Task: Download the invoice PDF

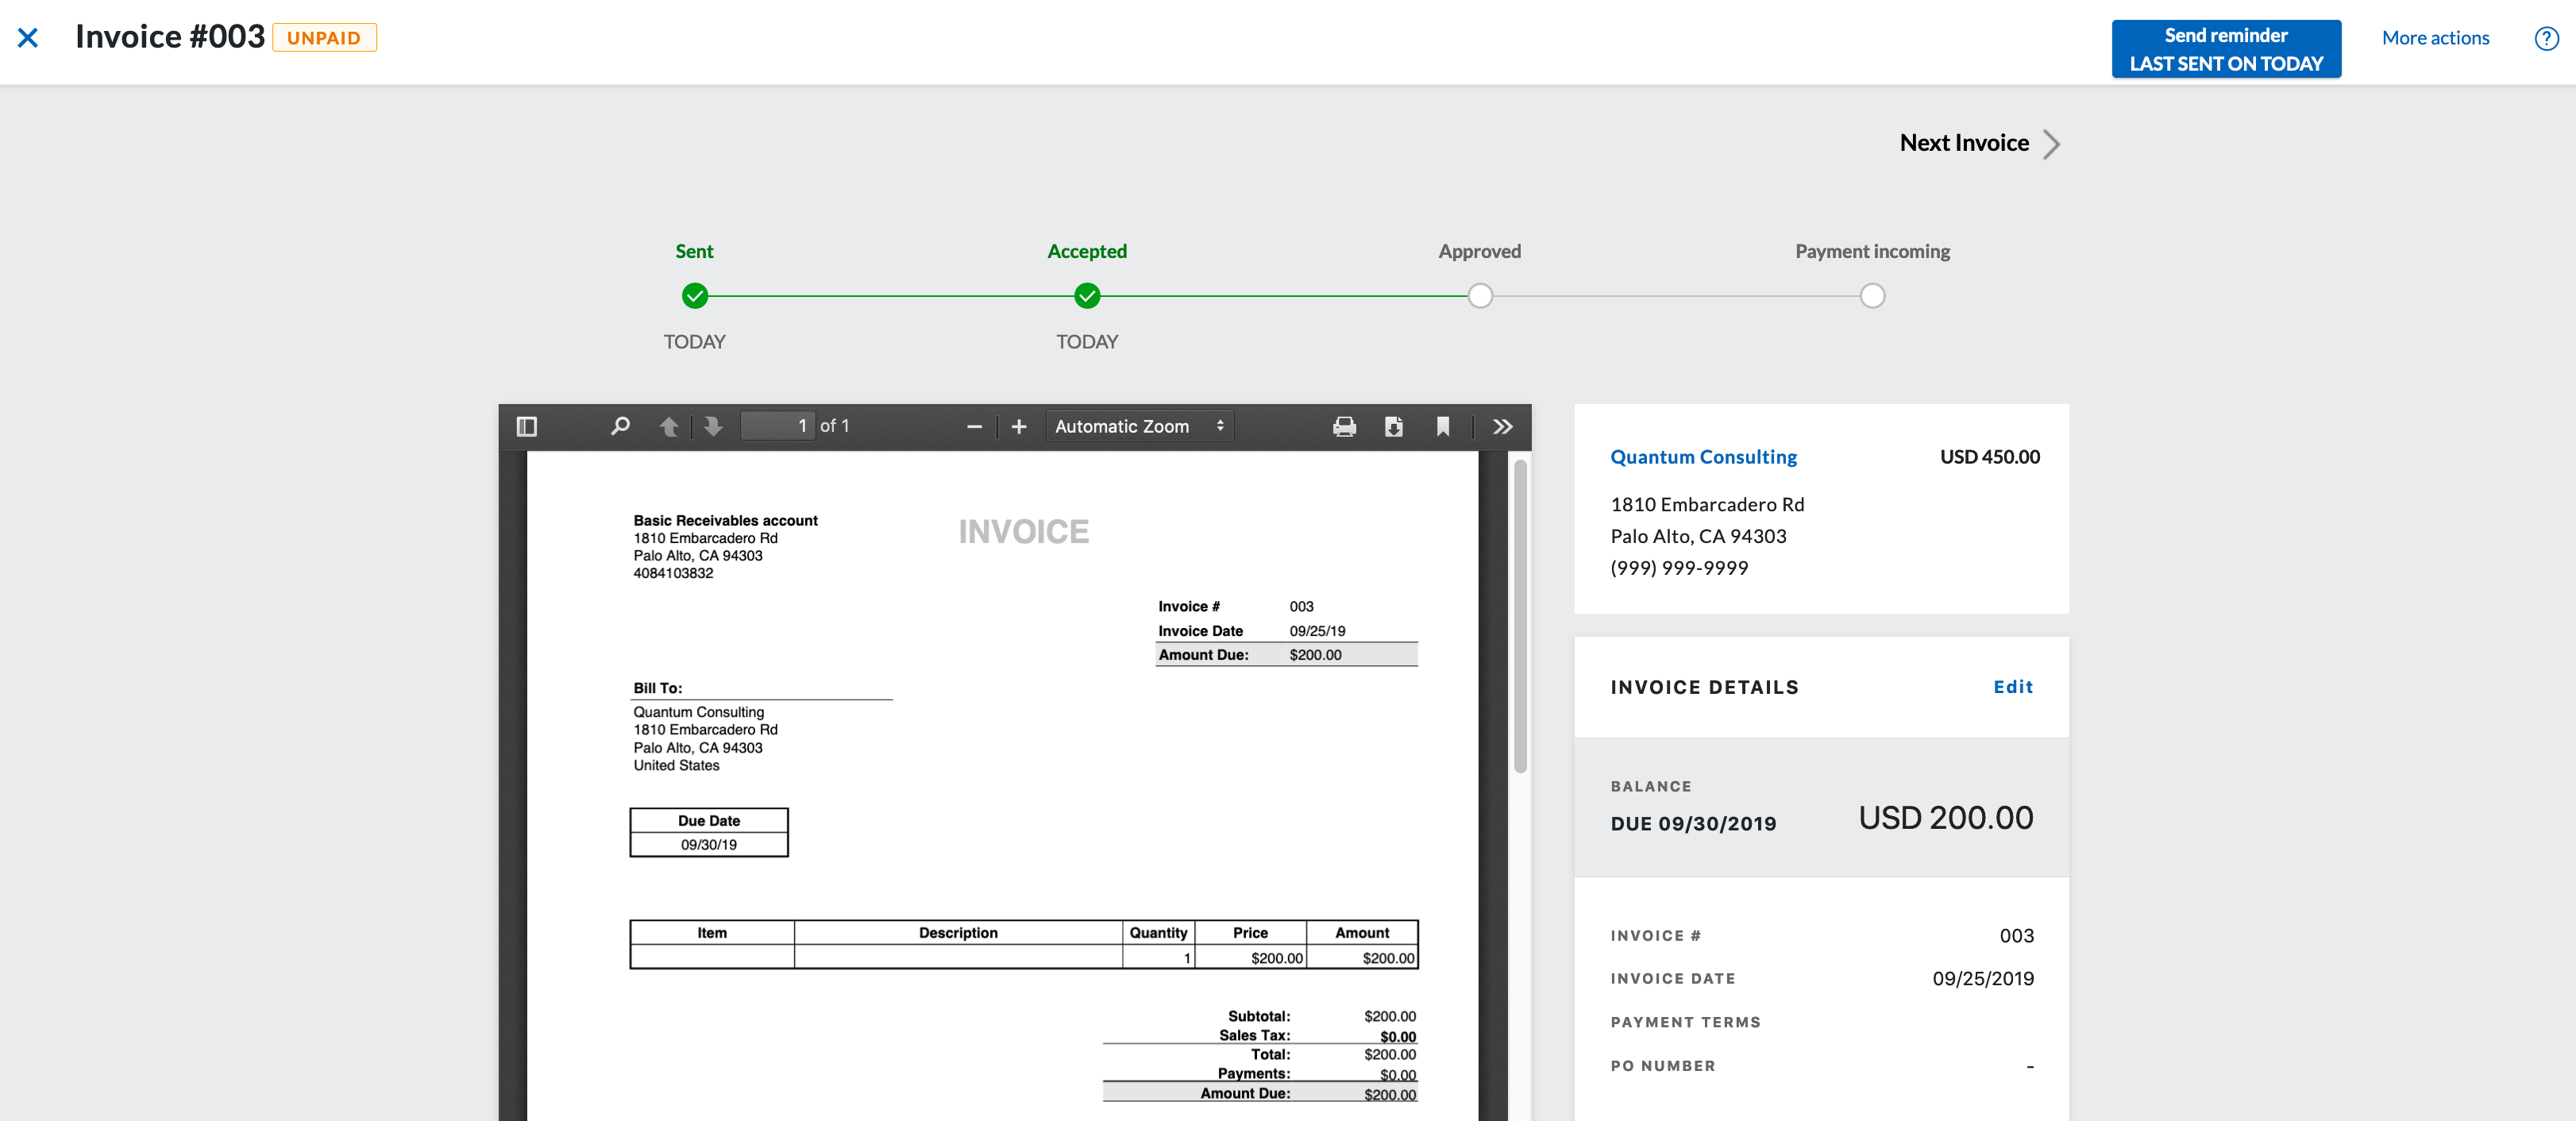Action: tap(1393, 427)
